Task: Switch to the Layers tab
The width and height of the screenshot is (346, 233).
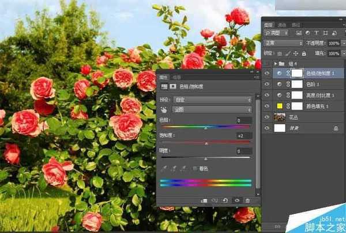Action: tap(269, 25)
